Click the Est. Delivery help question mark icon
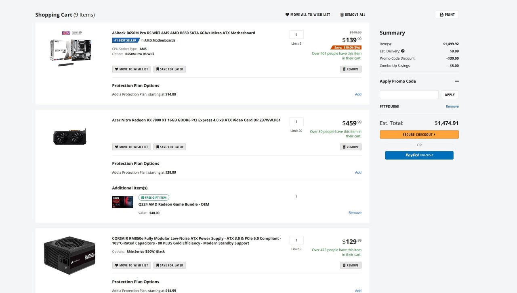This screenshot has height=293, width=517. tap(403, 51)
